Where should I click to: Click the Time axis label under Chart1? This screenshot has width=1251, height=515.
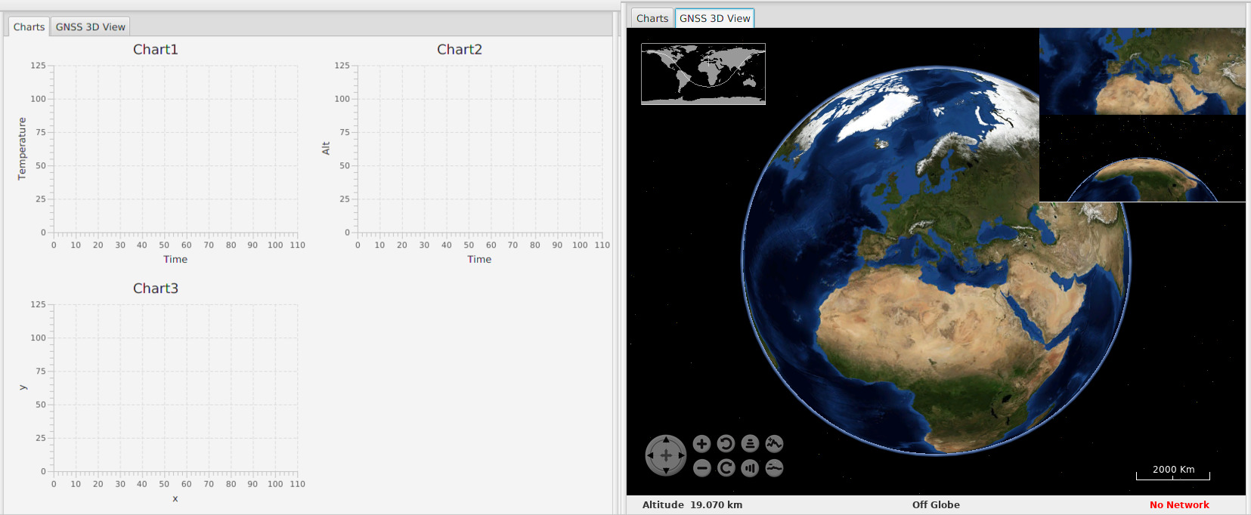pos(175,259)
